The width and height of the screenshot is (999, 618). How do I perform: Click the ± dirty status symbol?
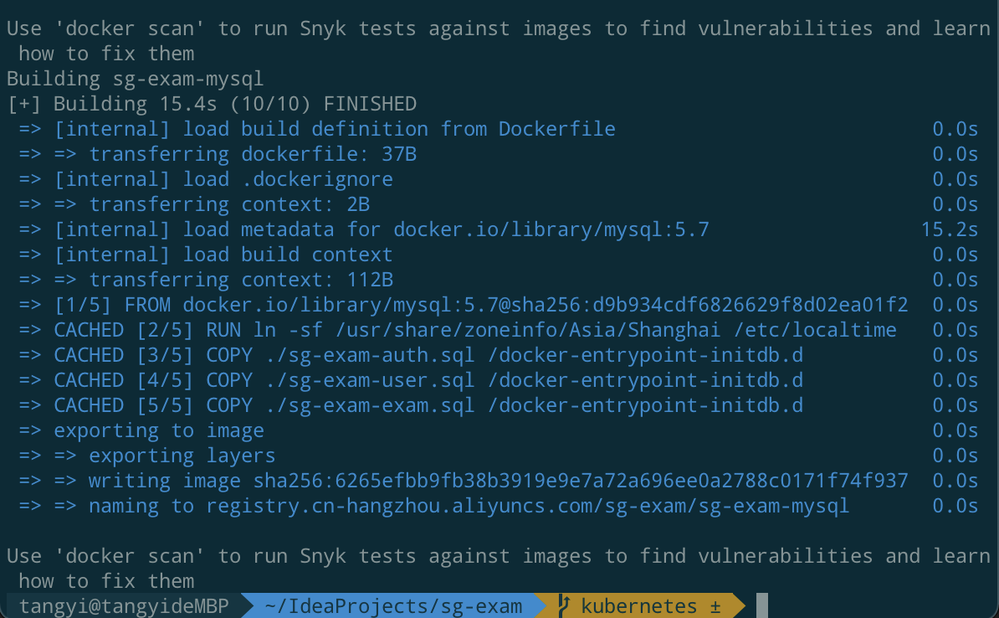[x=715, y=606]
